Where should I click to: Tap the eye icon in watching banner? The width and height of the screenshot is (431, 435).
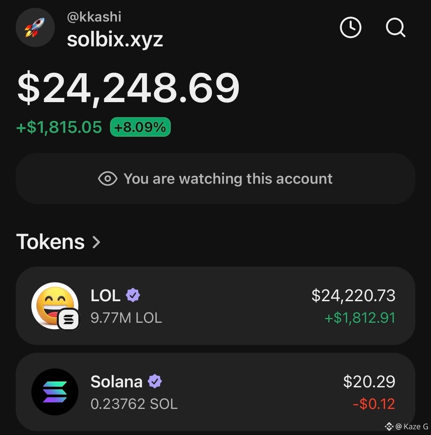pos(108,179)
